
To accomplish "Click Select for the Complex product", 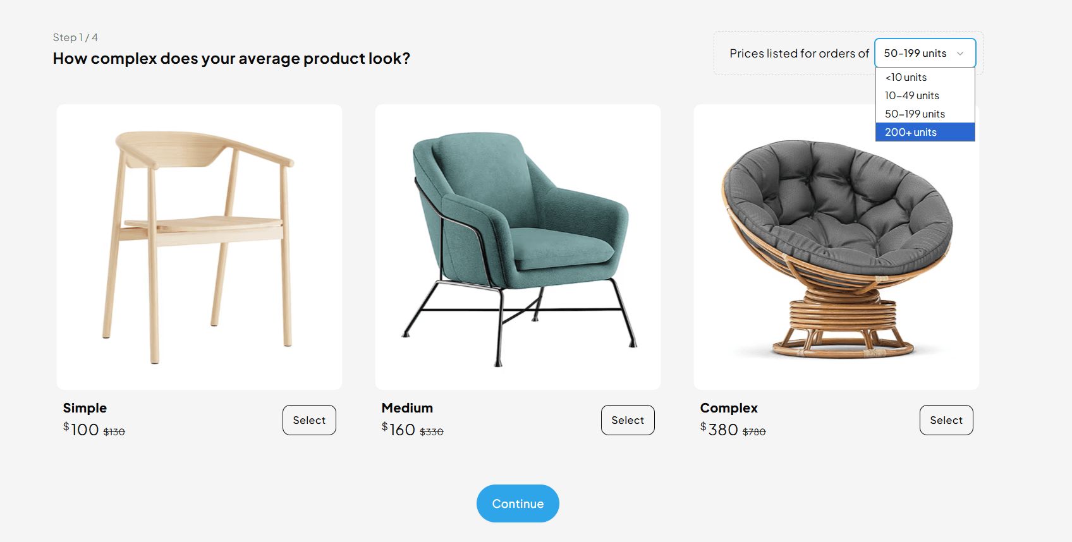I will [x=946, y=419].
